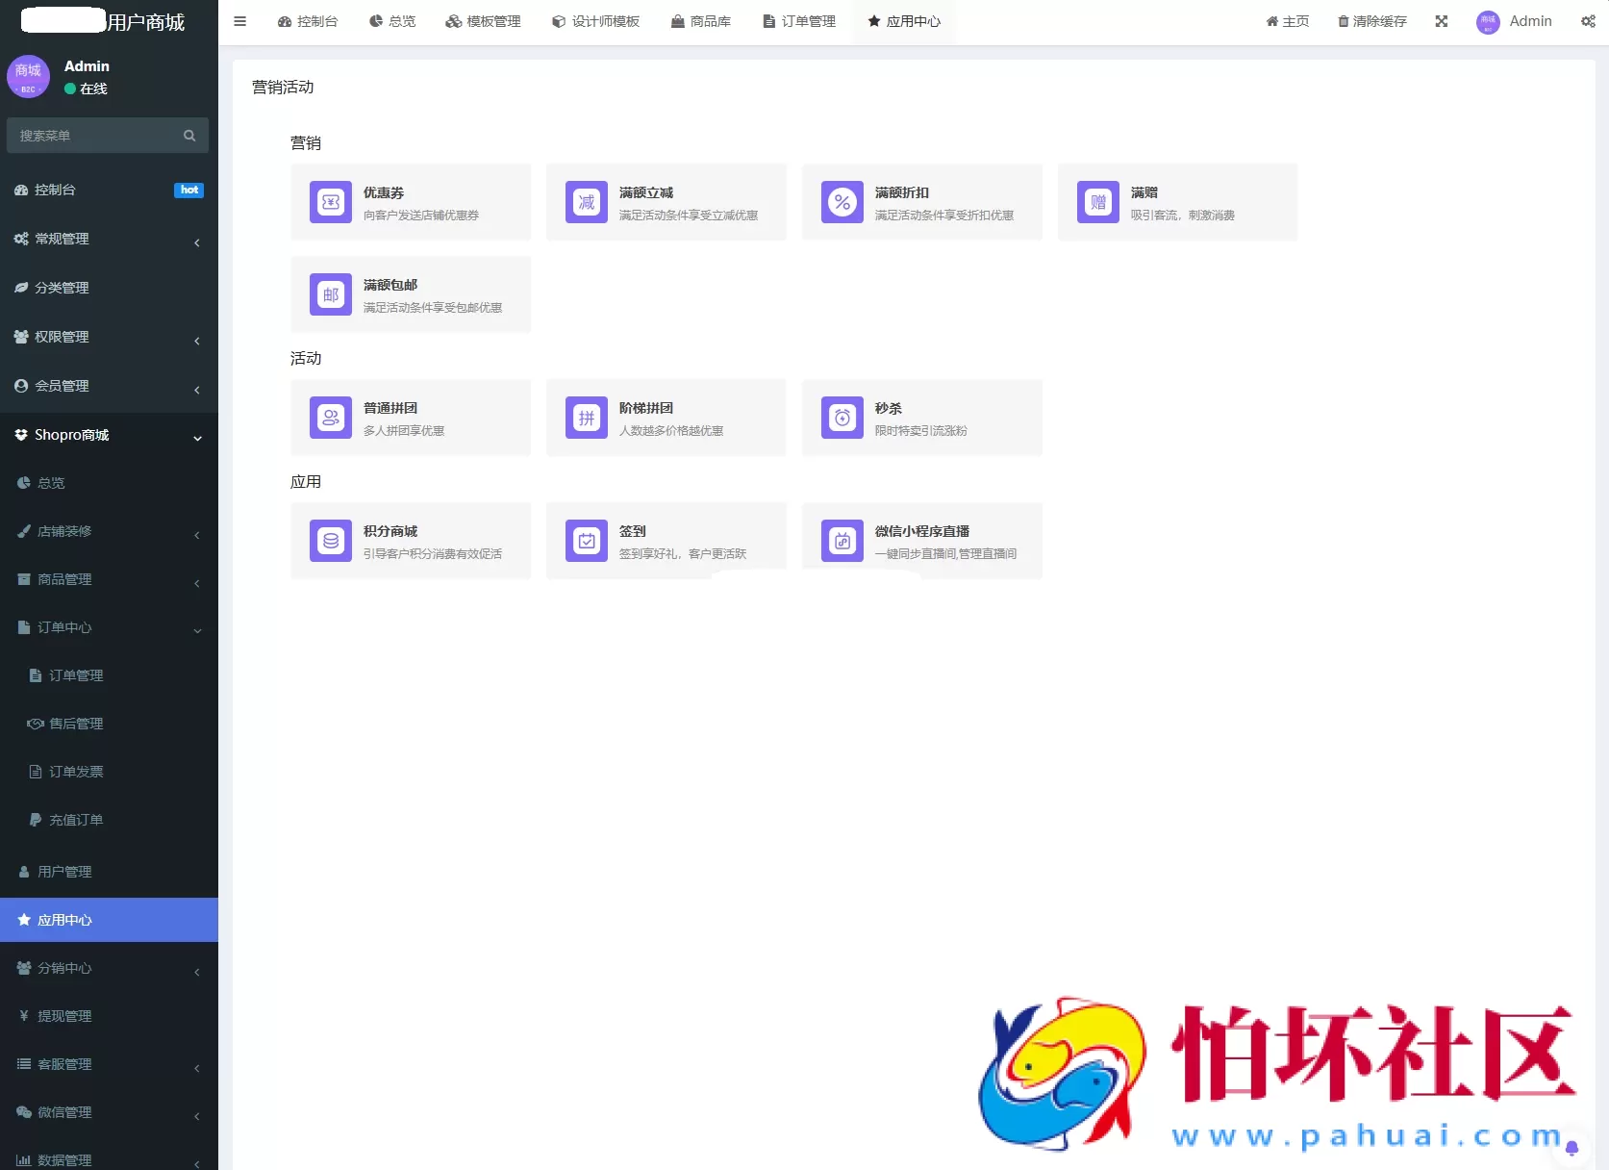Click the 清除缓存 clear cache button
1609x1170 pixels.
tap(1371, 20)
